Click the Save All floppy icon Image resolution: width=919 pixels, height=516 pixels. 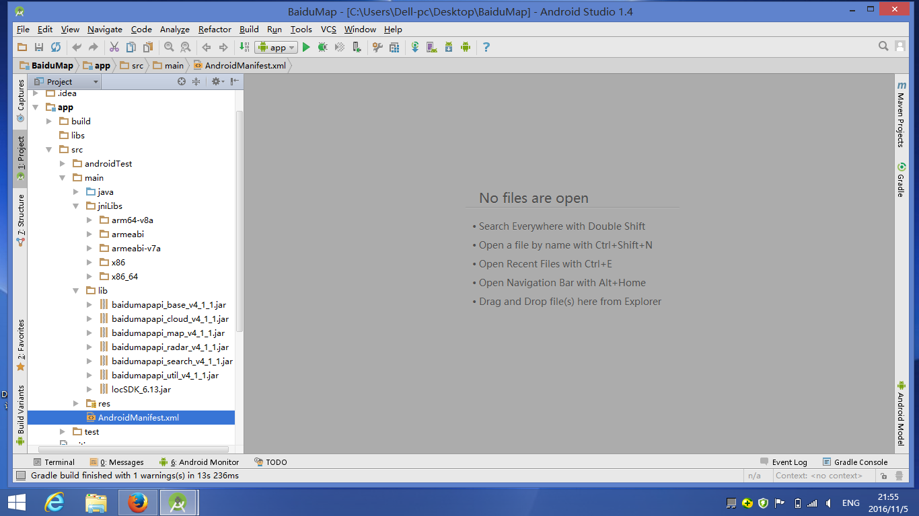click(x=39, y=47)
